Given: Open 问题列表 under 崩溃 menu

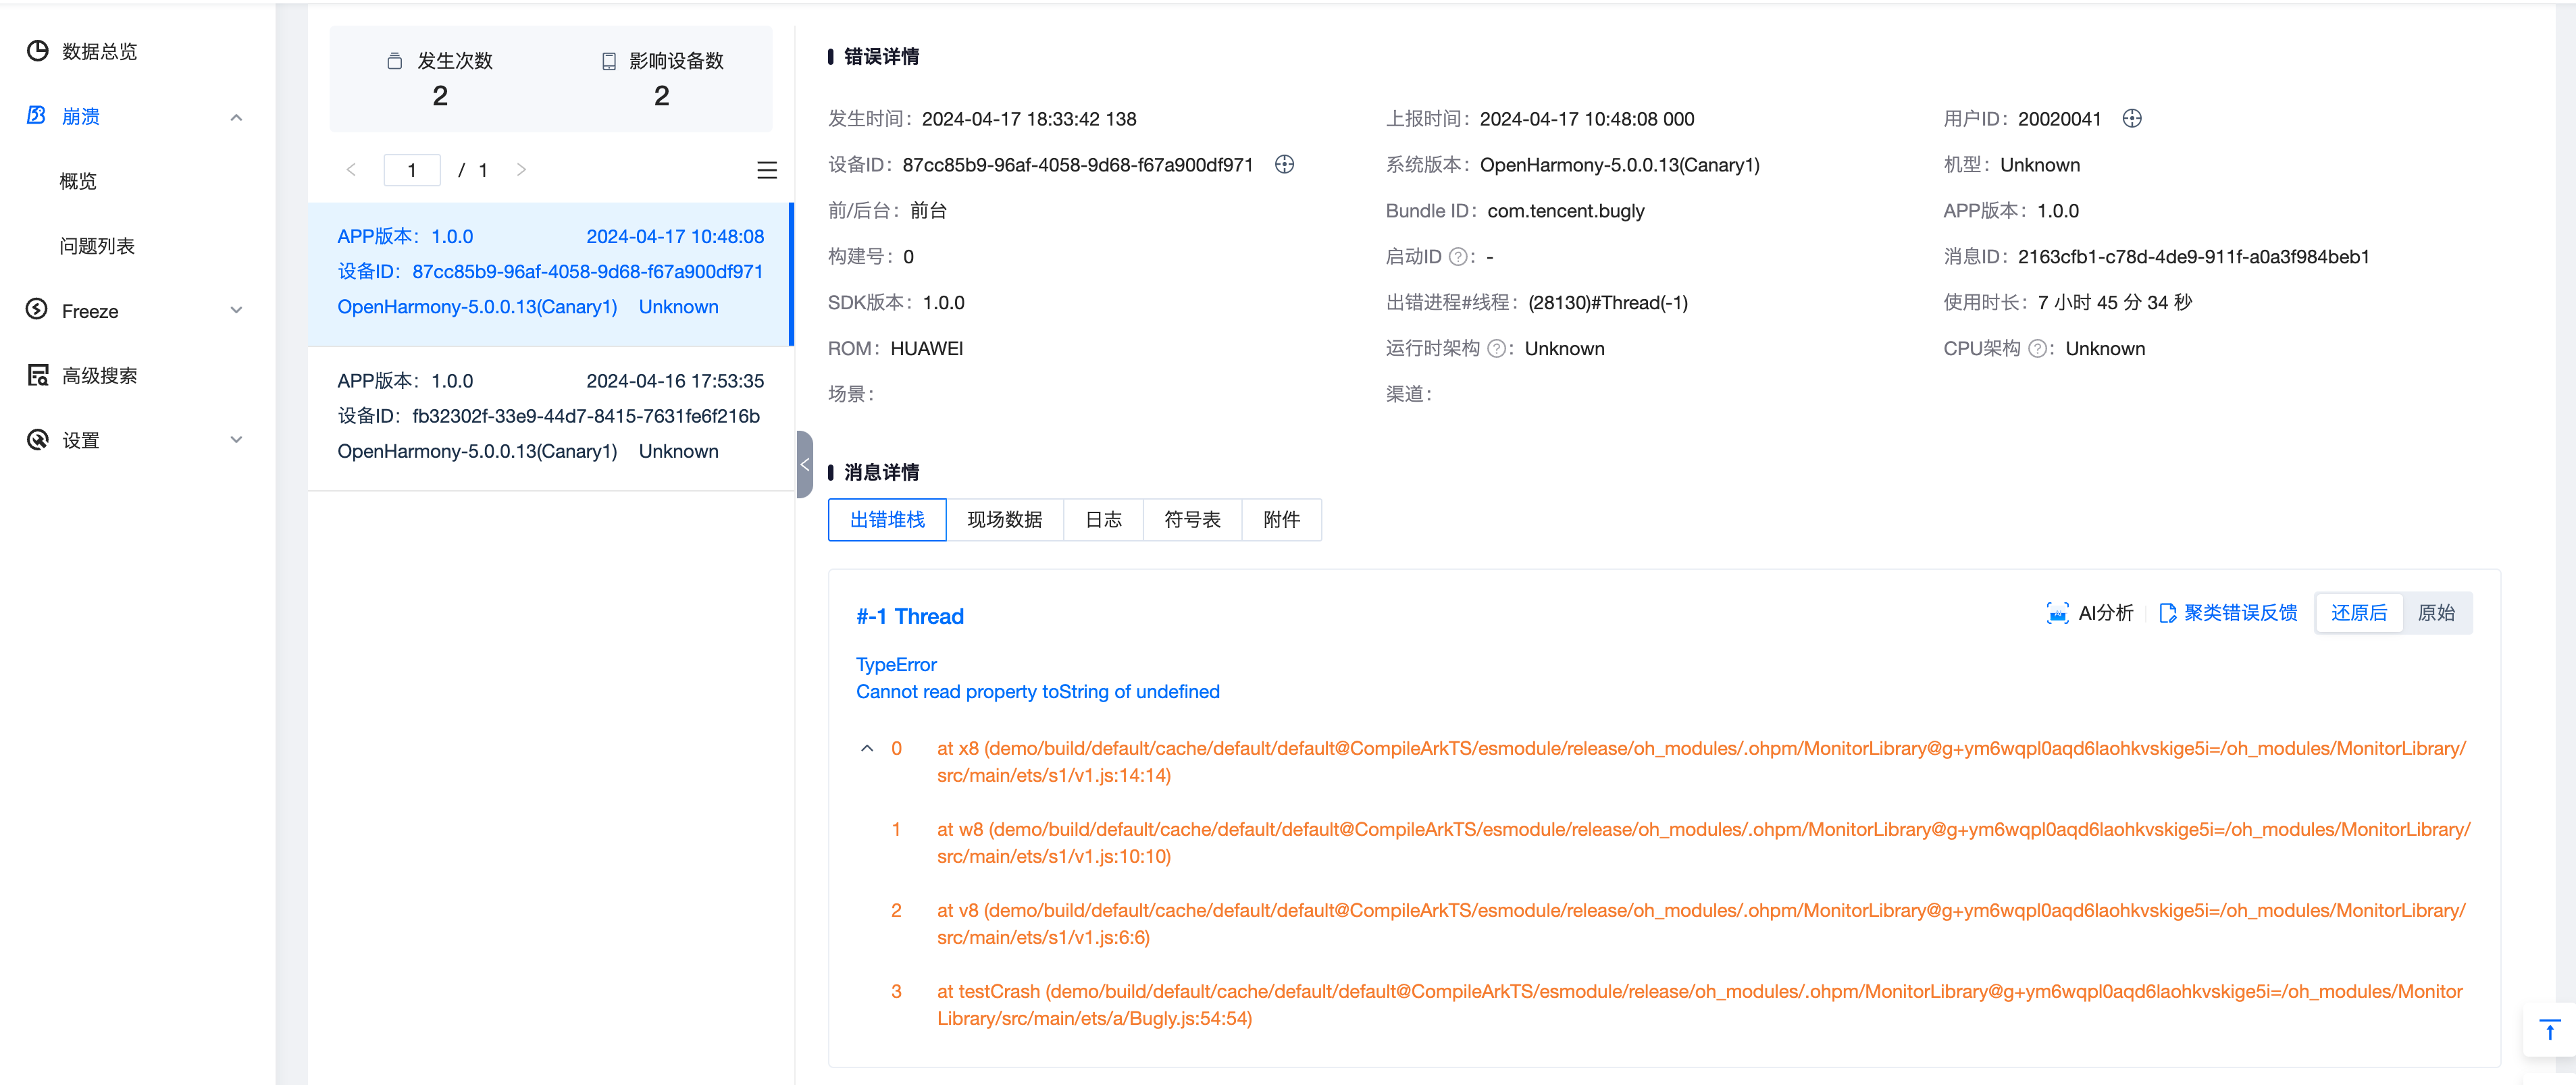Looking at the screenshot, I should click(97, 246).
